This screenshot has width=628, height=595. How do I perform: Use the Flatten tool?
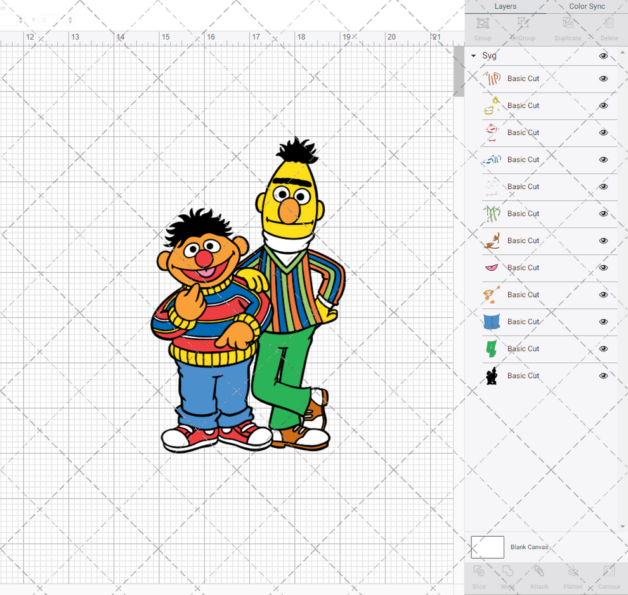[573, 577]
